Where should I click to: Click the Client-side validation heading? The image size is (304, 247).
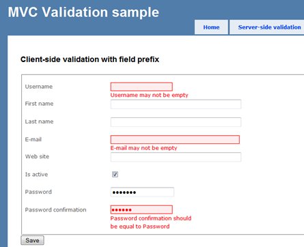click(x=89, y=59)
